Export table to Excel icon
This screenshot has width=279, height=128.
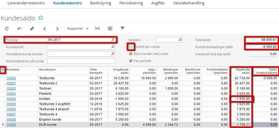[x=110, y=28]
